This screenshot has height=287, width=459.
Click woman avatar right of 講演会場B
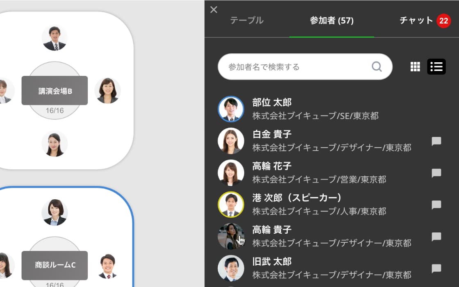tap(108, 91)
